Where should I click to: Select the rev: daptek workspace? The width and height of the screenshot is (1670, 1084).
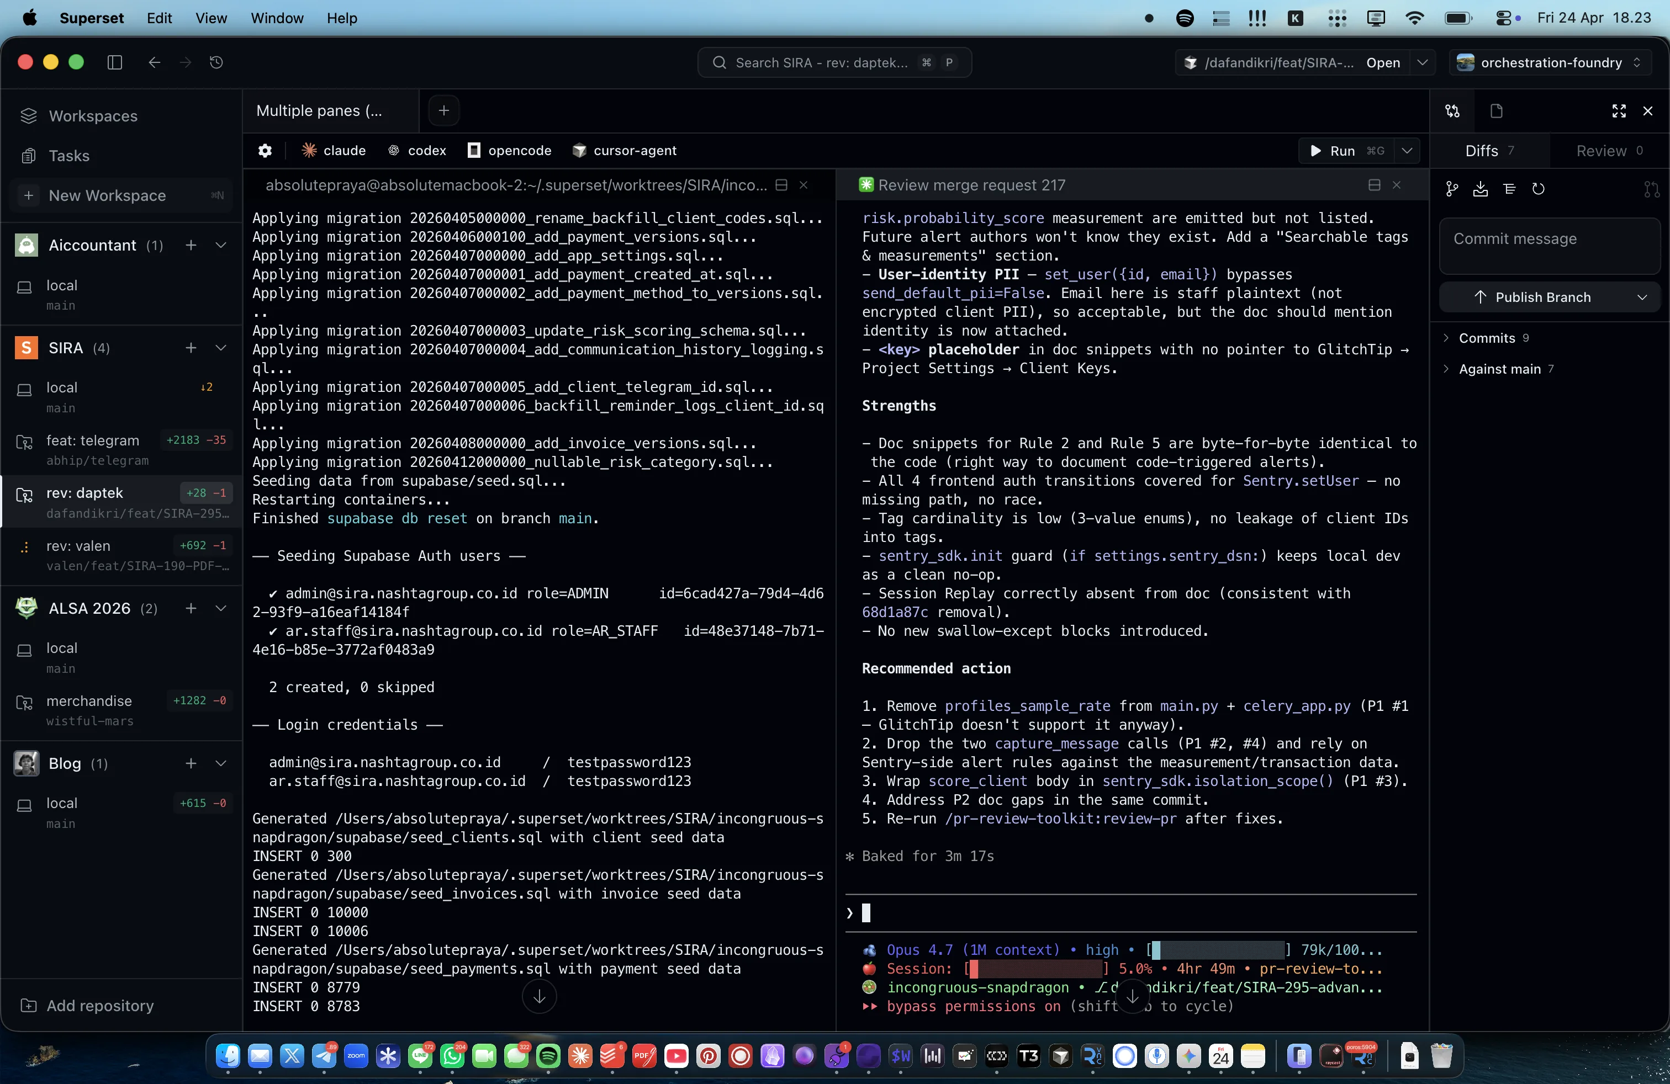[x=121, y=502]
